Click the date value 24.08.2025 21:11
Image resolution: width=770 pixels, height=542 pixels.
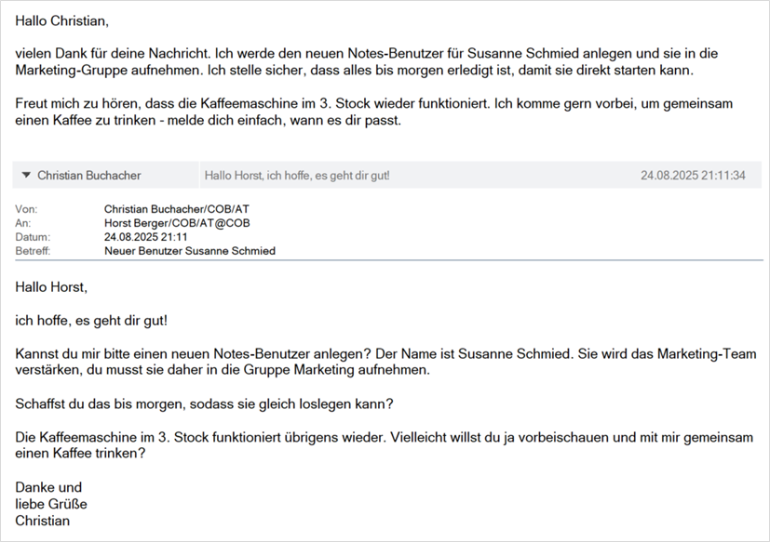pyautogui.click(x=145, y=237)
